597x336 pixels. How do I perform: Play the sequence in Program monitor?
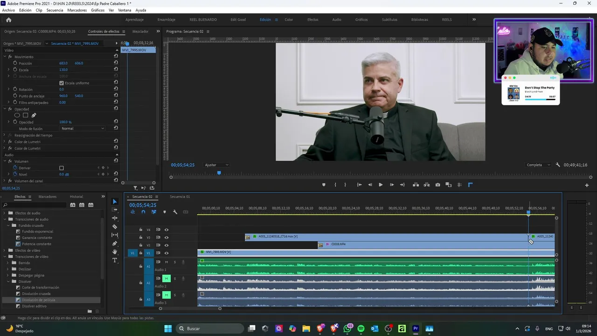click(x=381, y=185)
